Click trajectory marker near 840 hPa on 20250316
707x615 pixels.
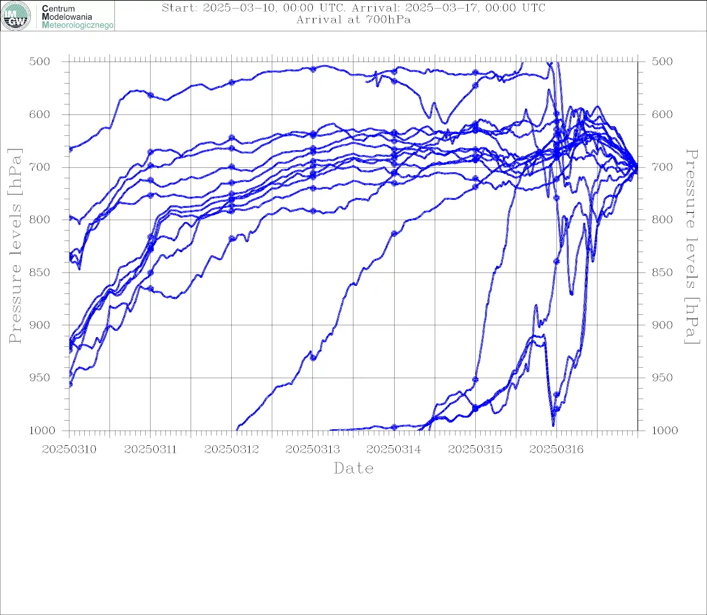(x=556, y=261)
